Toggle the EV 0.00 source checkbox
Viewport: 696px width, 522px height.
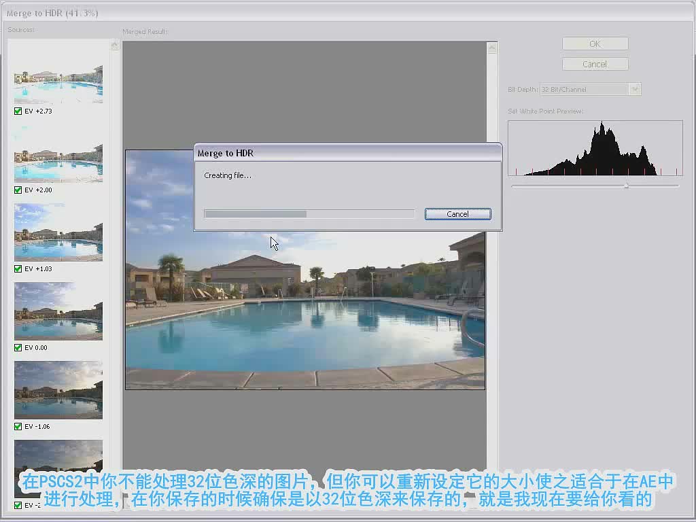coord(18,347)
